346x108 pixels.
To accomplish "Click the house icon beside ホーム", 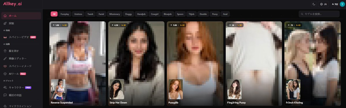I will click(5, 16).
